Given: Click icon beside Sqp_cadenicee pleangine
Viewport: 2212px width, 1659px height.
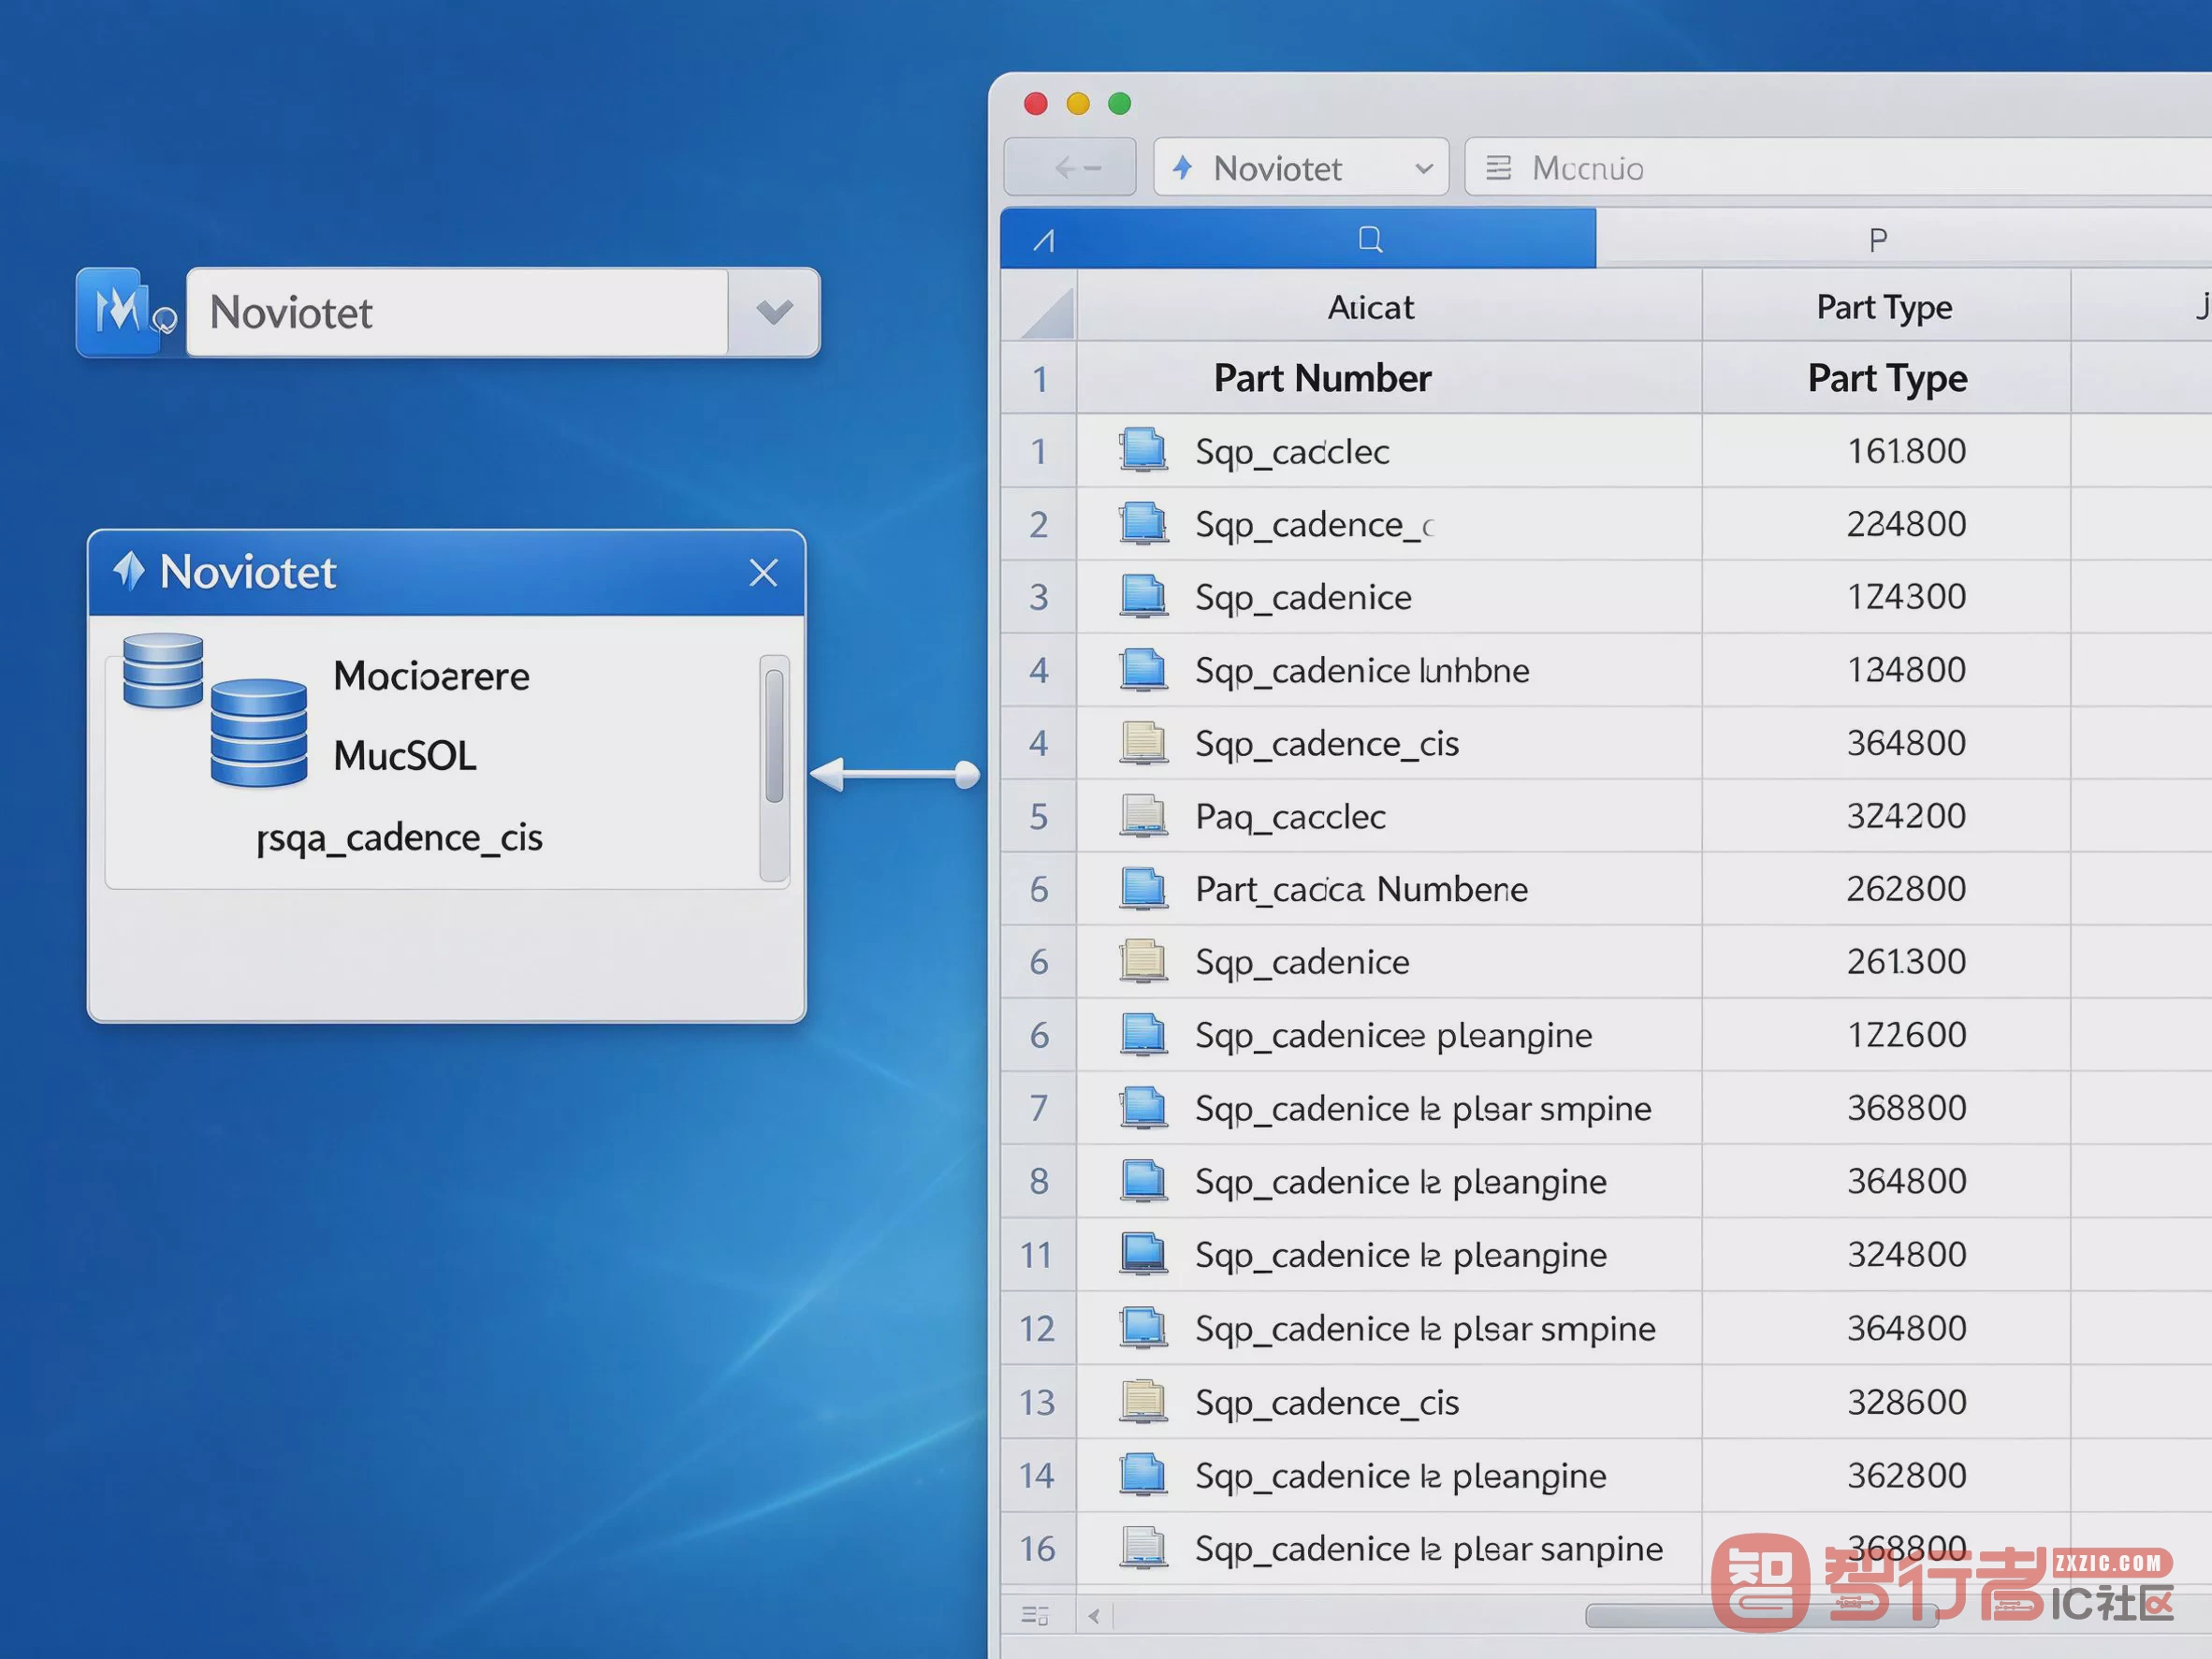Looking at the screenshot, I should click(x=1143, y=1035).
